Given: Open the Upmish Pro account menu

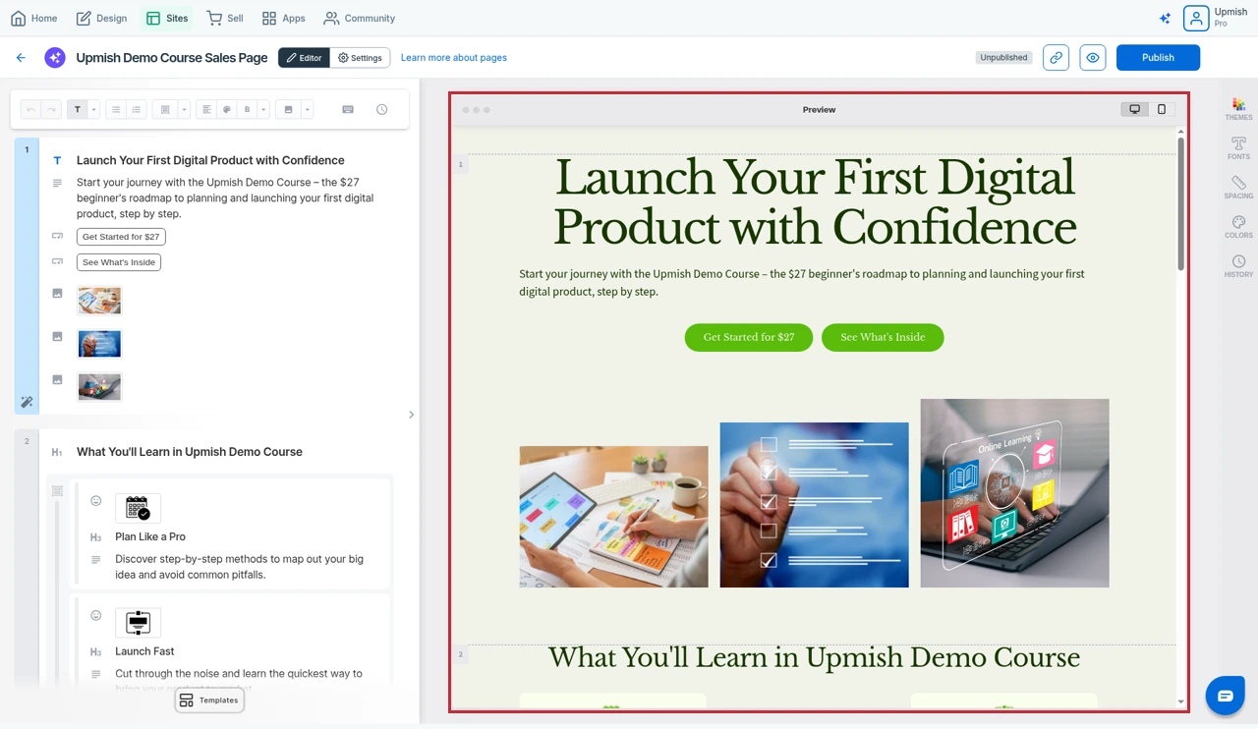Looking at the screenshot, I should (x=1216, y=18).
